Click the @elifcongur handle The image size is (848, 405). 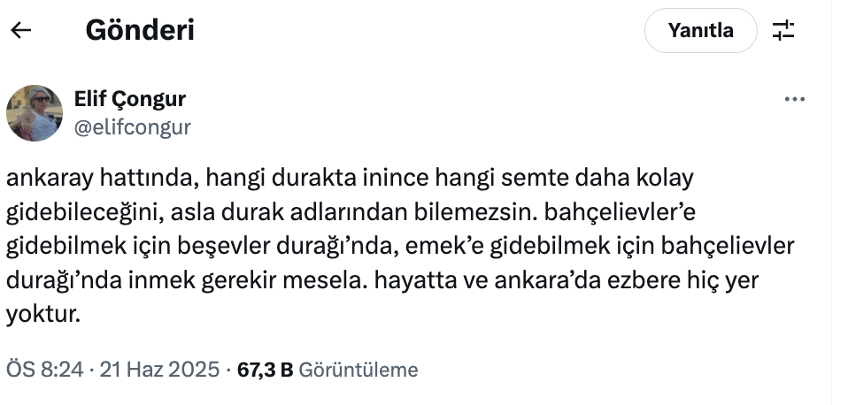tap(133, 127)
